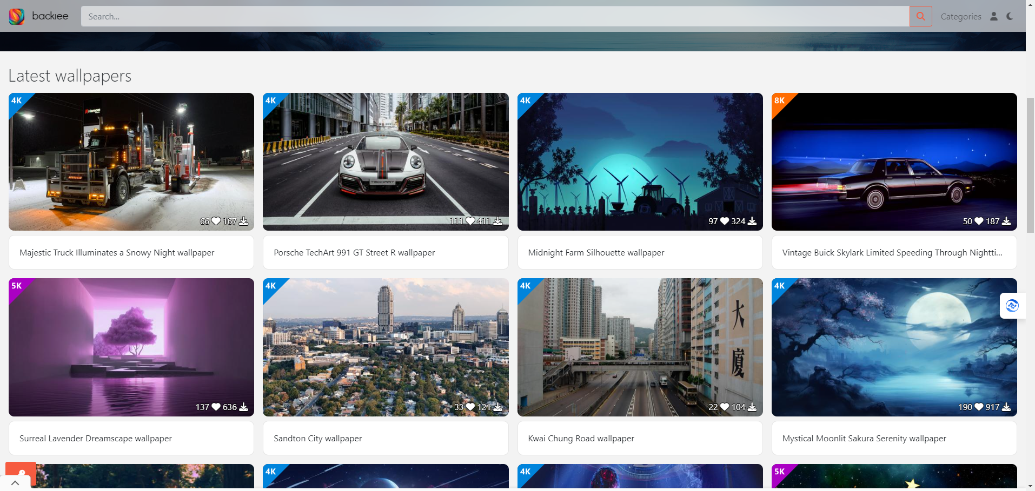Open Majestic Truck Snowy Night thumbnail
Image resolution: width=1035 pixels, height=491 pixels.
pyautogui.click(x=131, y=162)
